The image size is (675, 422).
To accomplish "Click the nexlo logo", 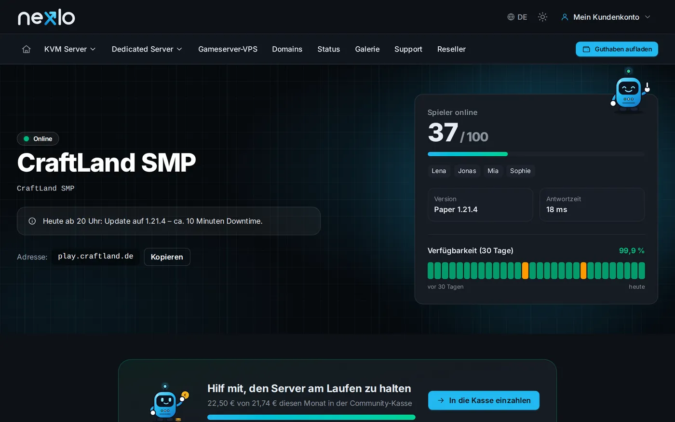I will pos(46,17).
